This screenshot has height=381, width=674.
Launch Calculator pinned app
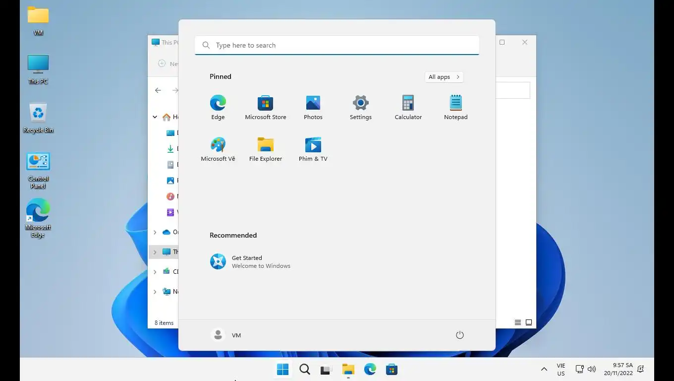coord(408,107)
